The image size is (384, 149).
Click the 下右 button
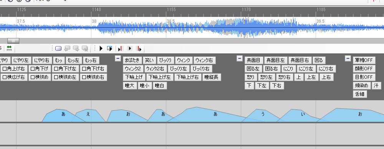pyautogui.click(x=277, y=86)
